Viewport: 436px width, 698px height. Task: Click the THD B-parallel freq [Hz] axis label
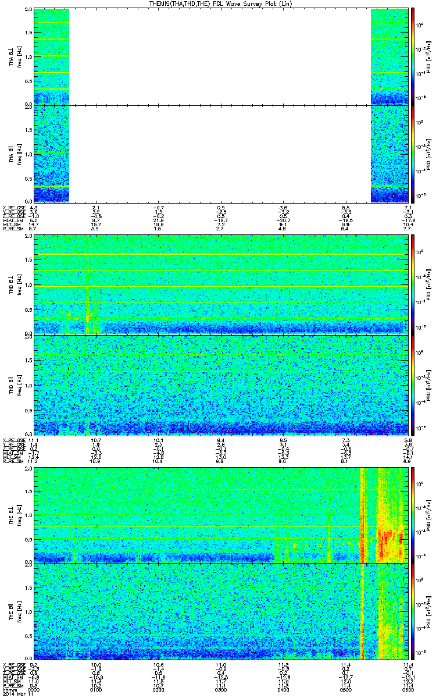click(19, 385)
